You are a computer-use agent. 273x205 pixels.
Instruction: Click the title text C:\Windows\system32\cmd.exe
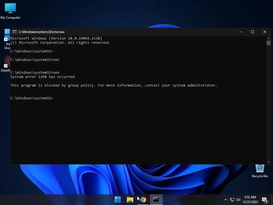point(41,32)
